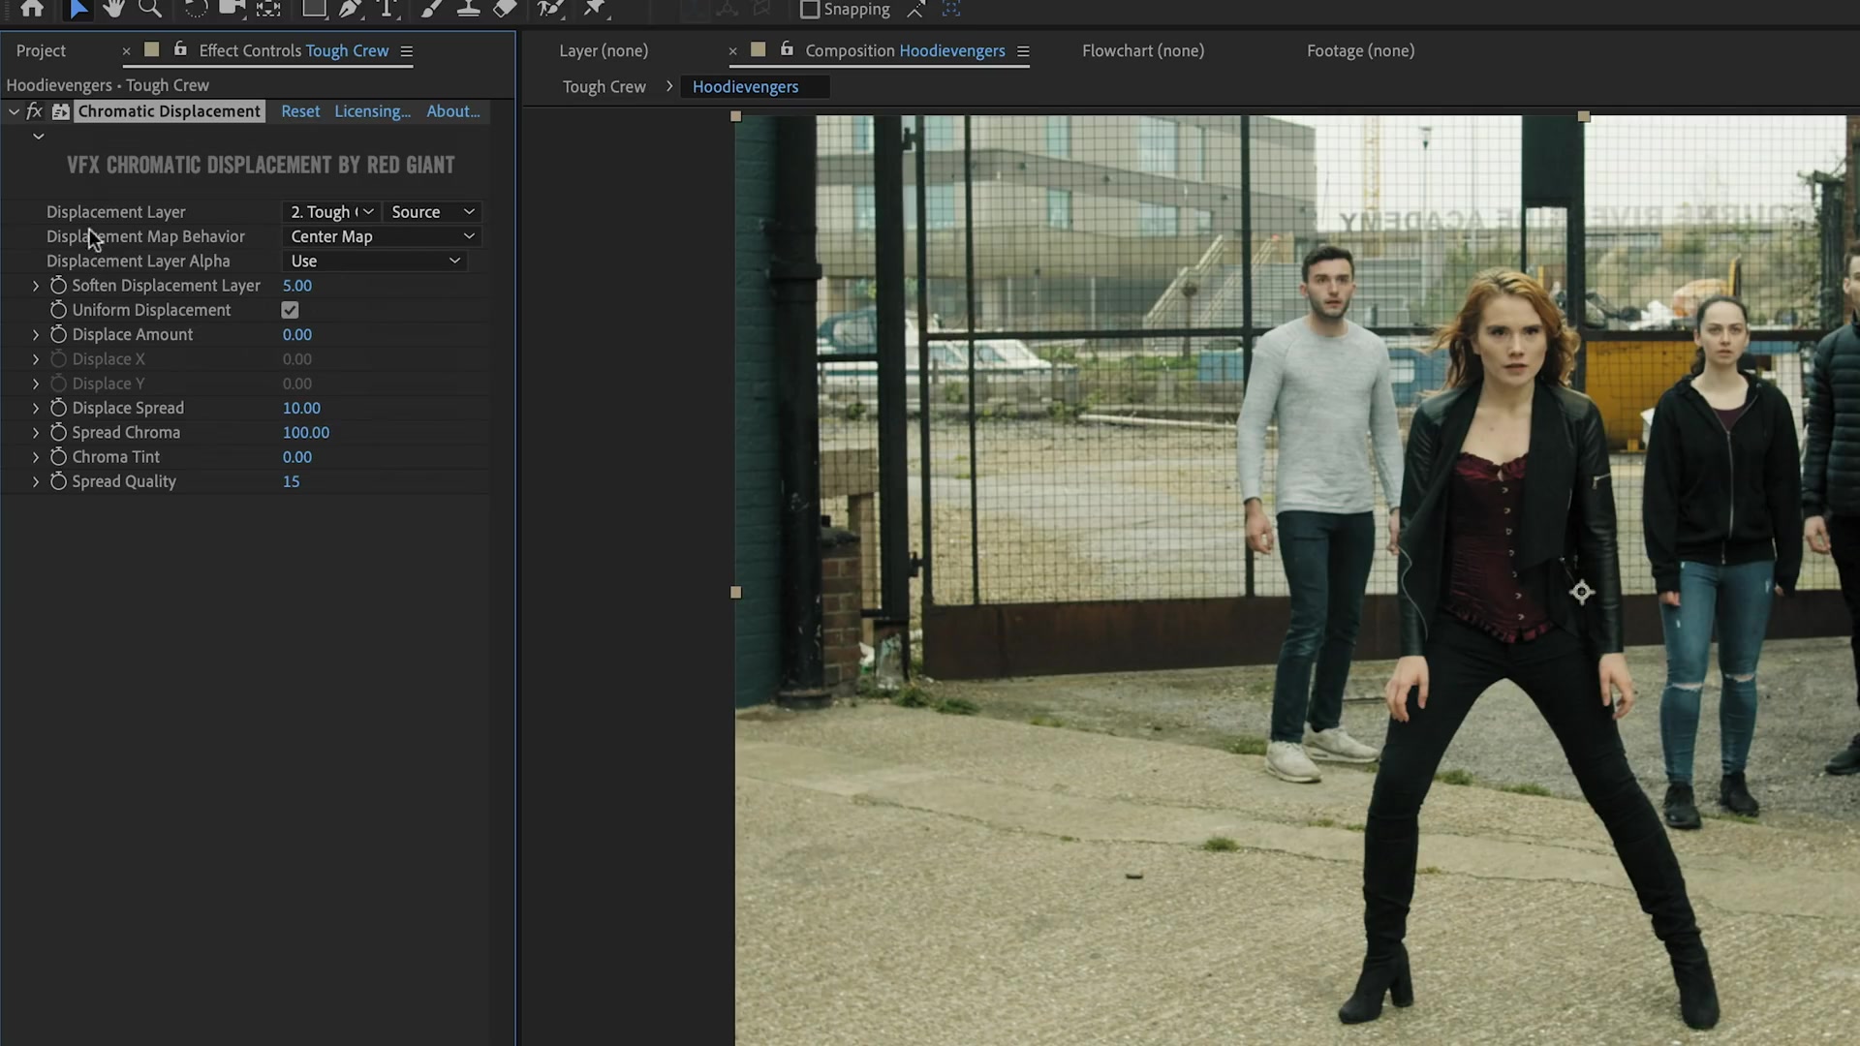This screenshot has width=1860, height=1046.
Task: Select the Hand tool
Action: (113, 9)
